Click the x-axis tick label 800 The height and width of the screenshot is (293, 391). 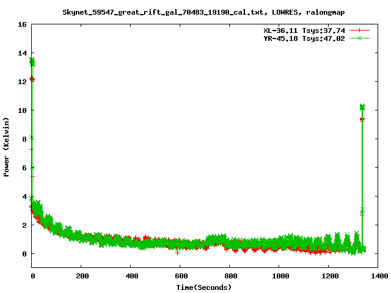230,276
